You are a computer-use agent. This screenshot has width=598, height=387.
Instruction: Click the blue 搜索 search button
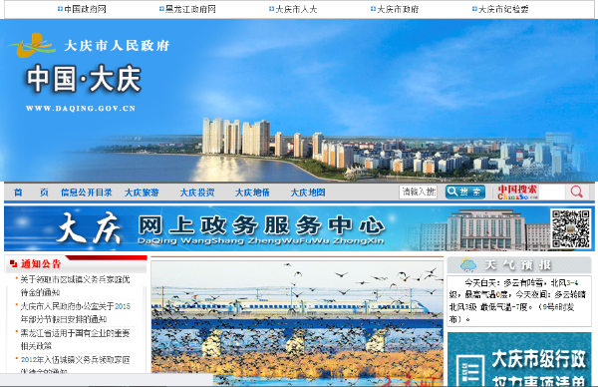click(465, 192)
